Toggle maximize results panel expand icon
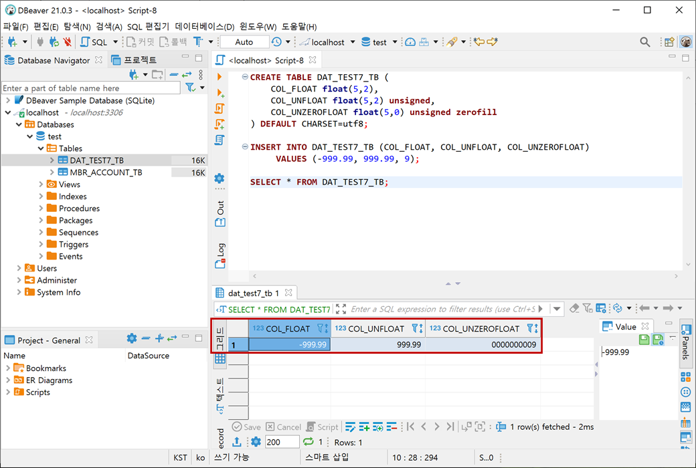696x468 pixels. click(x=341, y=309)
